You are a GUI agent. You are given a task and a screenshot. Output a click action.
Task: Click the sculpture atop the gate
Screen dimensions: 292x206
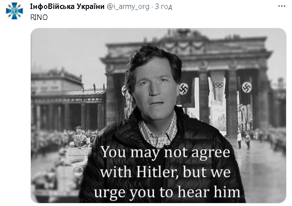(183, 33)
